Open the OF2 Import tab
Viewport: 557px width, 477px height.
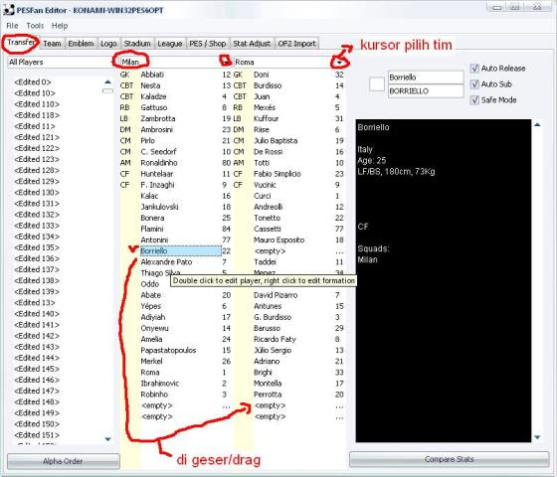click(x=296, y=44)
